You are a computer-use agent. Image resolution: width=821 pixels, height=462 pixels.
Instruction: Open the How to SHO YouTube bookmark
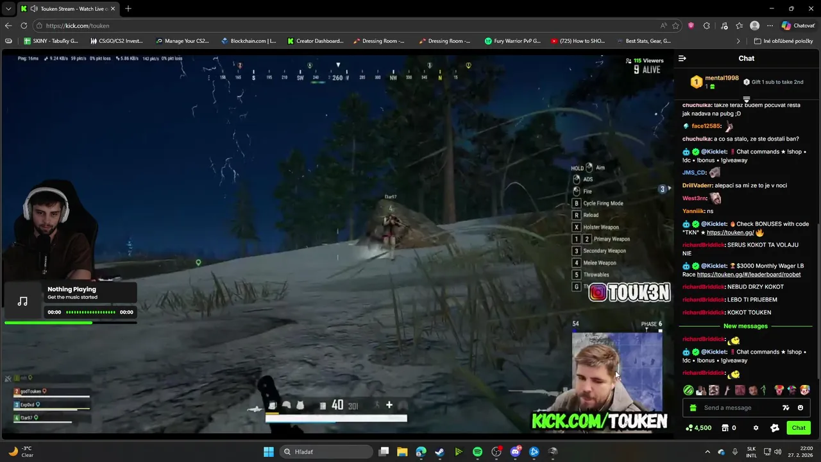click(578, 41)
